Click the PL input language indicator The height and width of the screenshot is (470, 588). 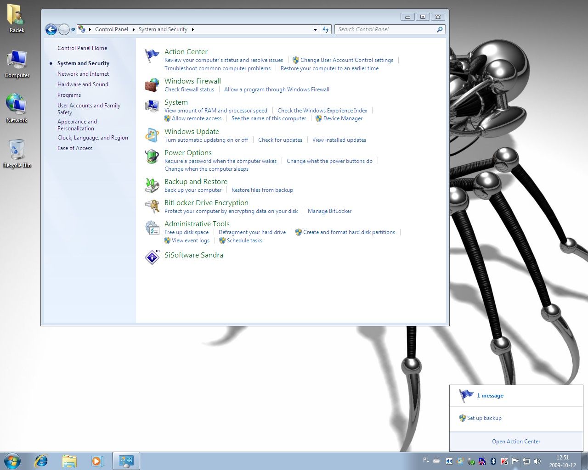pos(426,460)
